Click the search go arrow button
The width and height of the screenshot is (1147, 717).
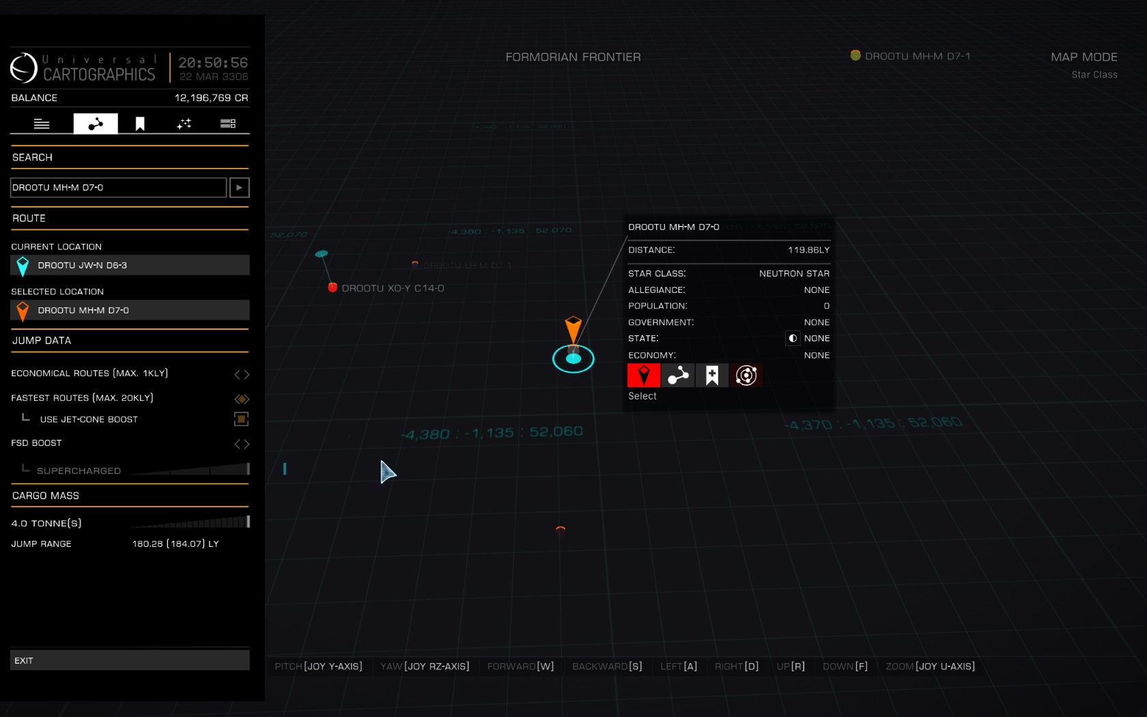(x=240, y=187)
